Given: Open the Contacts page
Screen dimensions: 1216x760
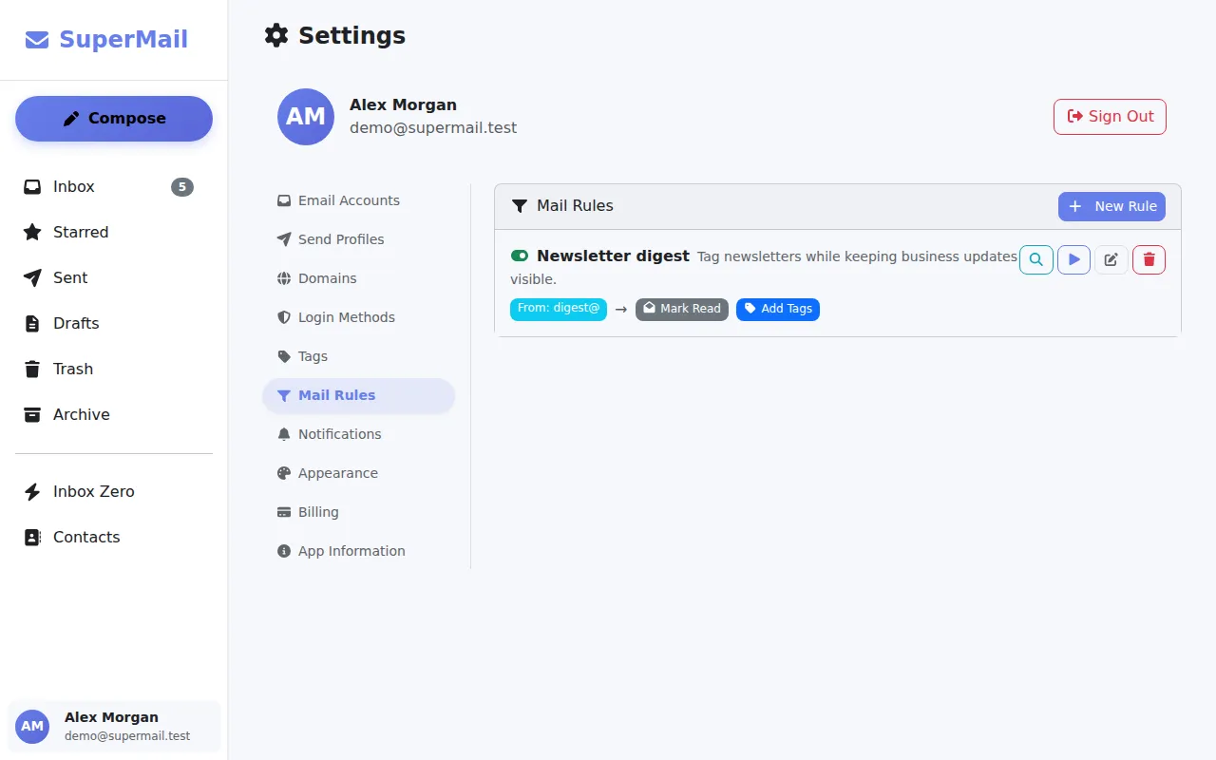Looking at the screenshot, I should click(114, 538).
